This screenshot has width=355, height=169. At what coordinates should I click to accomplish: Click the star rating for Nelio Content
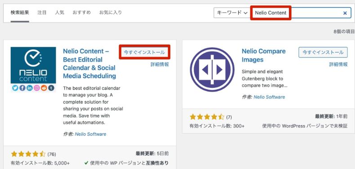(x=28, y=154)
